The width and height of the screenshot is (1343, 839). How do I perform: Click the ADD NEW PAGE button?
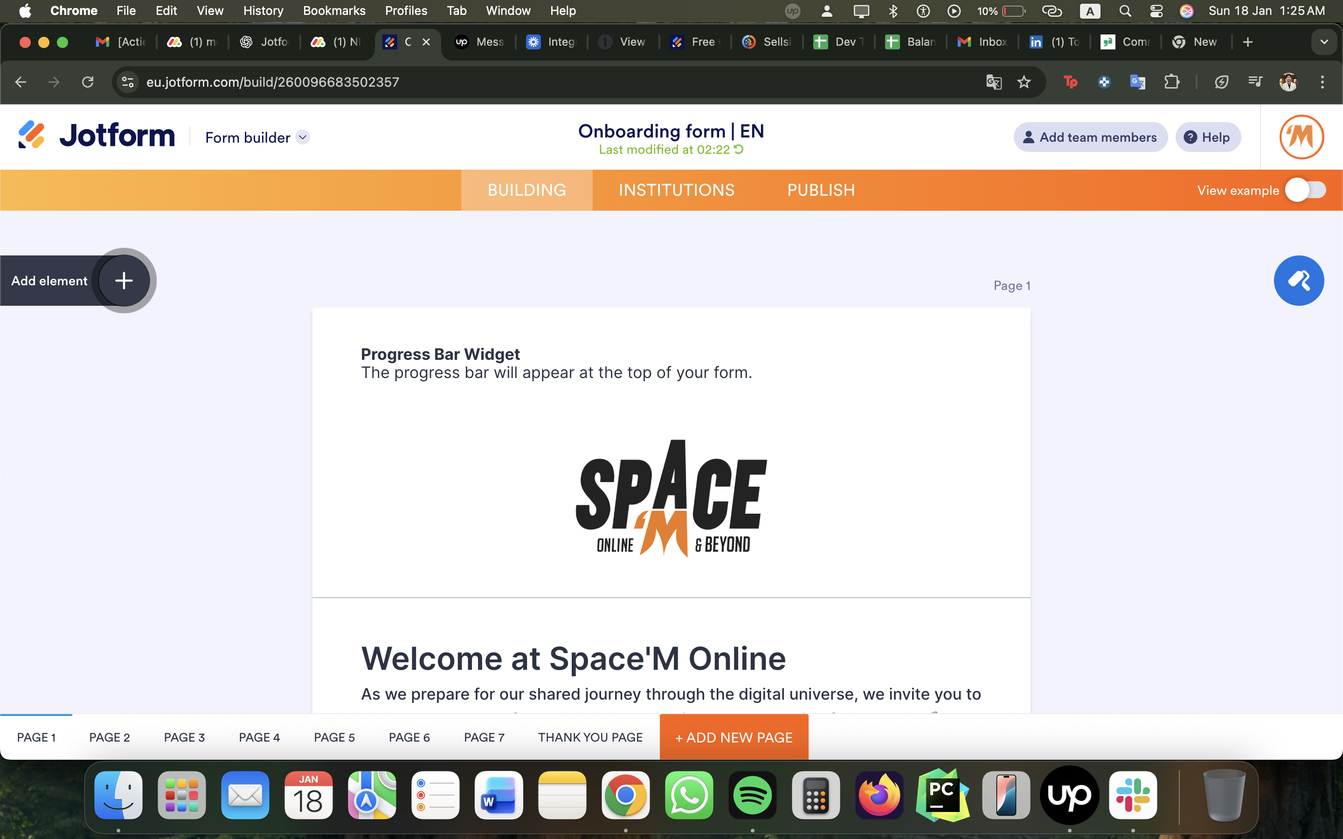pyautogui.click(x=734, y=737)
